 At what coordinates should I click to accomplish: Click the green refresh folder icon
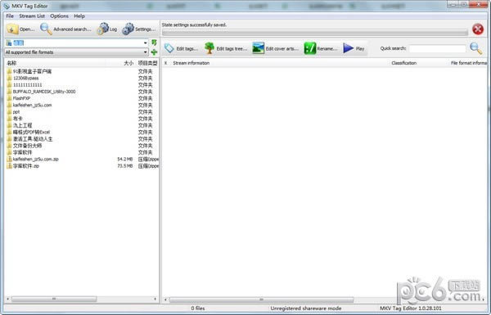point(154,43)
